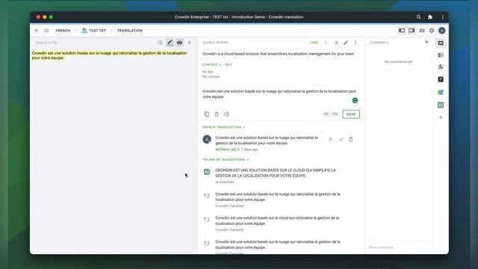Toggle left sidebar layout icon
The height and width of the screenshot is (269, 478).
tap(402, 31)
